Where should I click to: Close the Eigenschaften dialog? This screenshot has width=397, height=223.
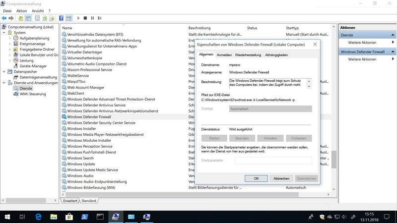[315, 44]
